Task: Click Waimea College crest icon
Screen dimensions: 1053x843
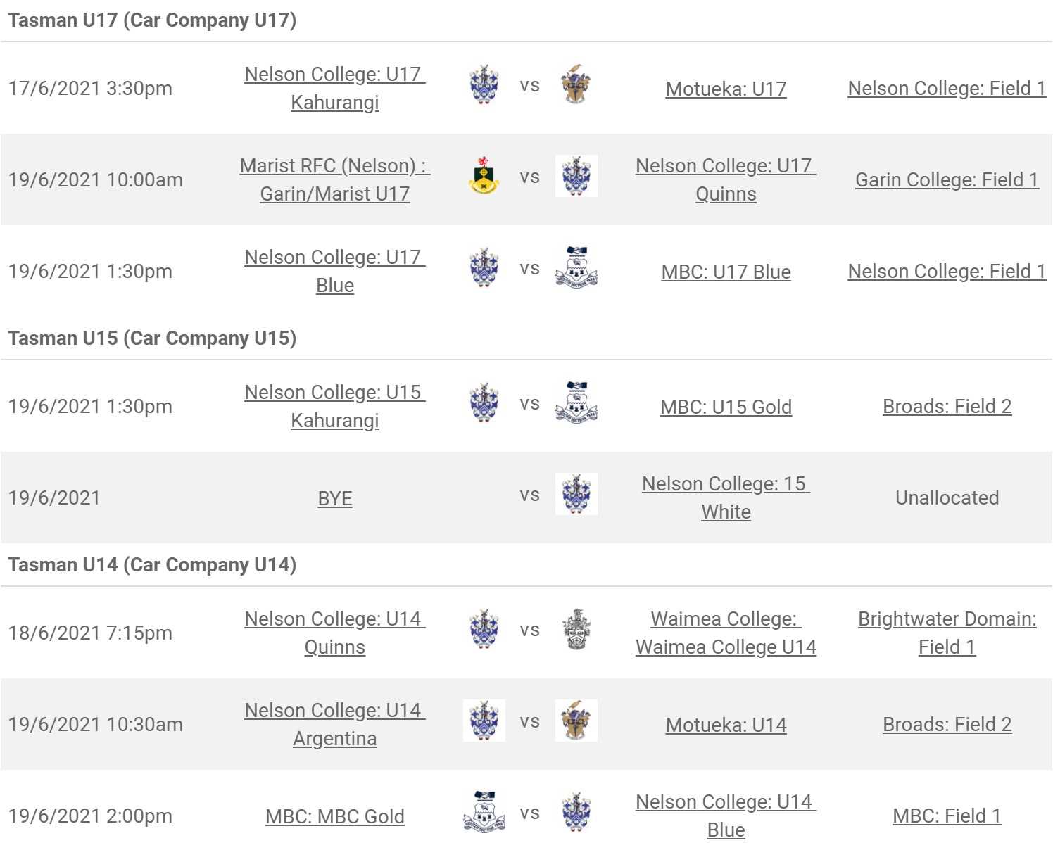Action: (576, 630)
